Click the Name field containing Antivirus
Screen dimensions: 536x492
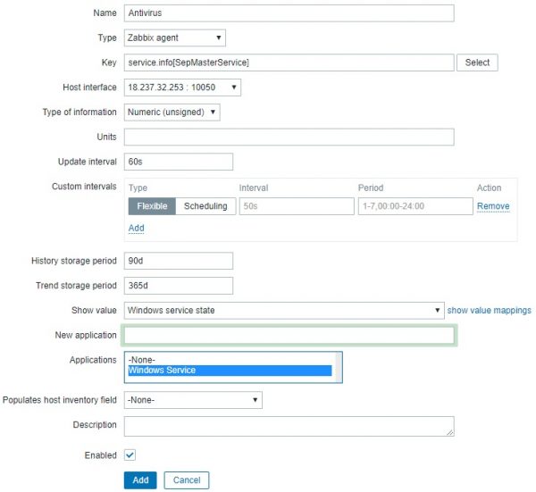[289, 13]
